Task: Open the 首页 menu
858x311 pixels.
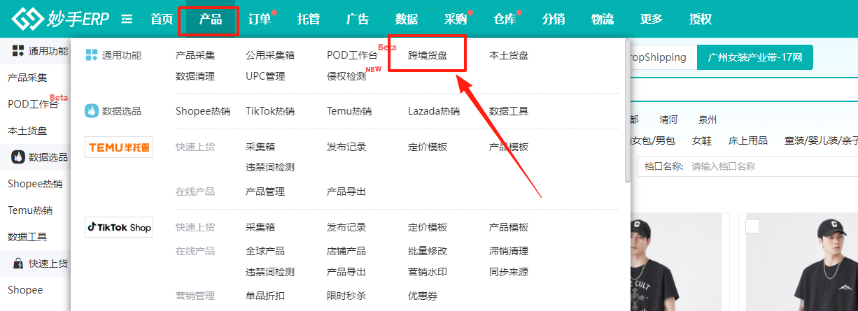Action: (162, 19)
